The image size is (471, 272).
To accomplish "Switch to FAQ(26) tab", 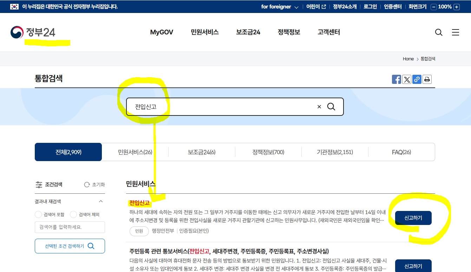I will click(401, 152).
